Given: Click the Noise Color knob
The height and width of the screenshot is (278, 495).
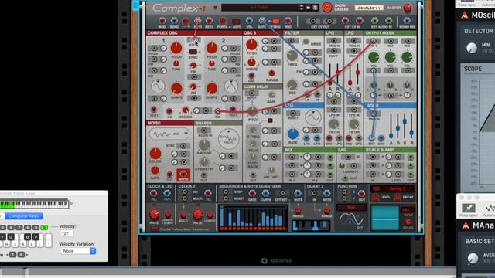Looking at the screenshot, I should coord(155,154).
